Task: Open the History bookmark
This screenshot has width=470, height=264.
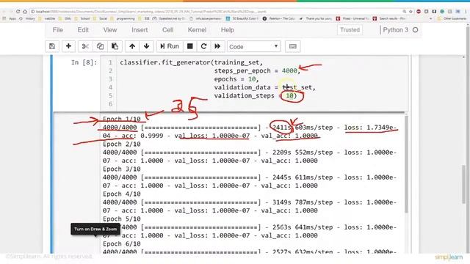Action: (x=27, y=18)
